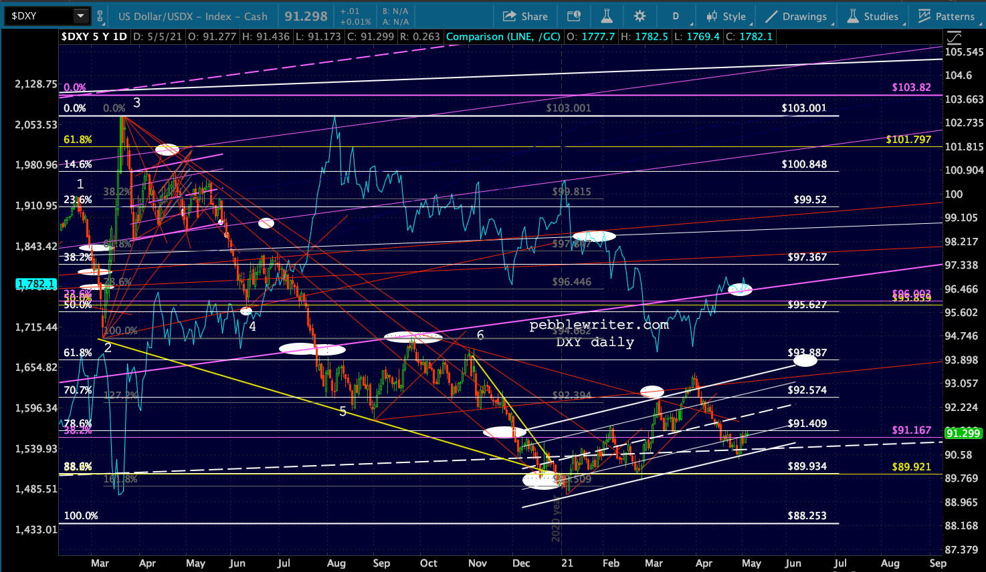Click the $92.574 level label

(807, 390)
